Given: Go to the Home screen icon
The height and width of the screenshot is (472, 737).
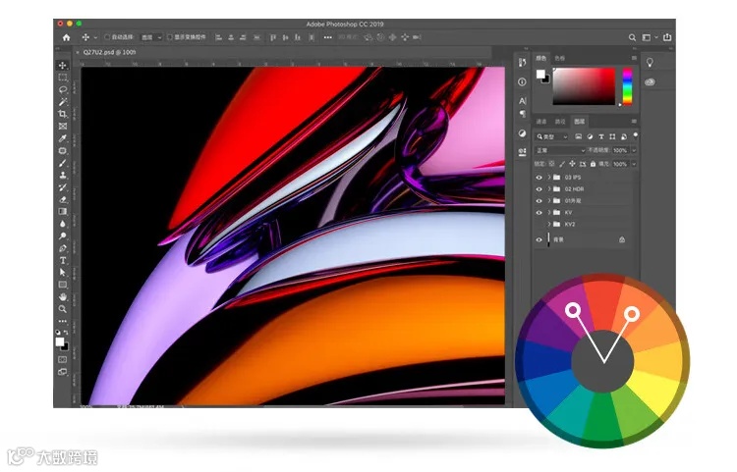Looking at the screenshot, I should tap(66, 37).
